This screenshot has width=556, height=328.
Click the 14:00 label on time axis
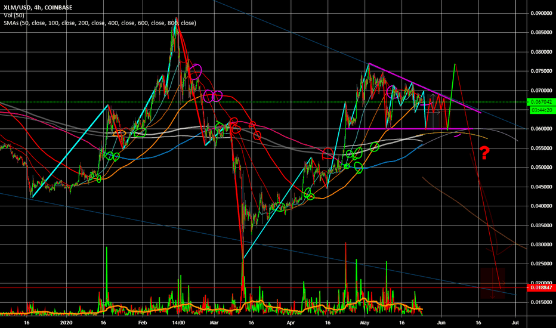(178, 323)
